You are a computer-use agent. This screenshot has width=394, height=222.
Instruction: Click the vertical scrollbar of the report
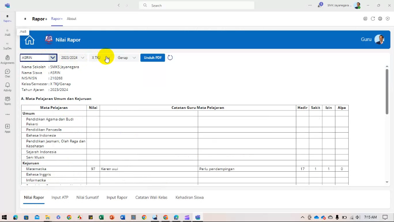(387, 86)
